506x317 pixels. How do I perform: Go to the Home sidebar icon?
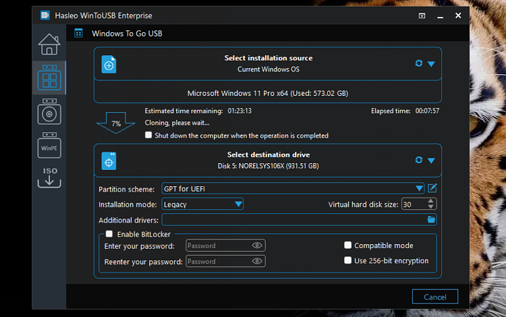(49, 45)
